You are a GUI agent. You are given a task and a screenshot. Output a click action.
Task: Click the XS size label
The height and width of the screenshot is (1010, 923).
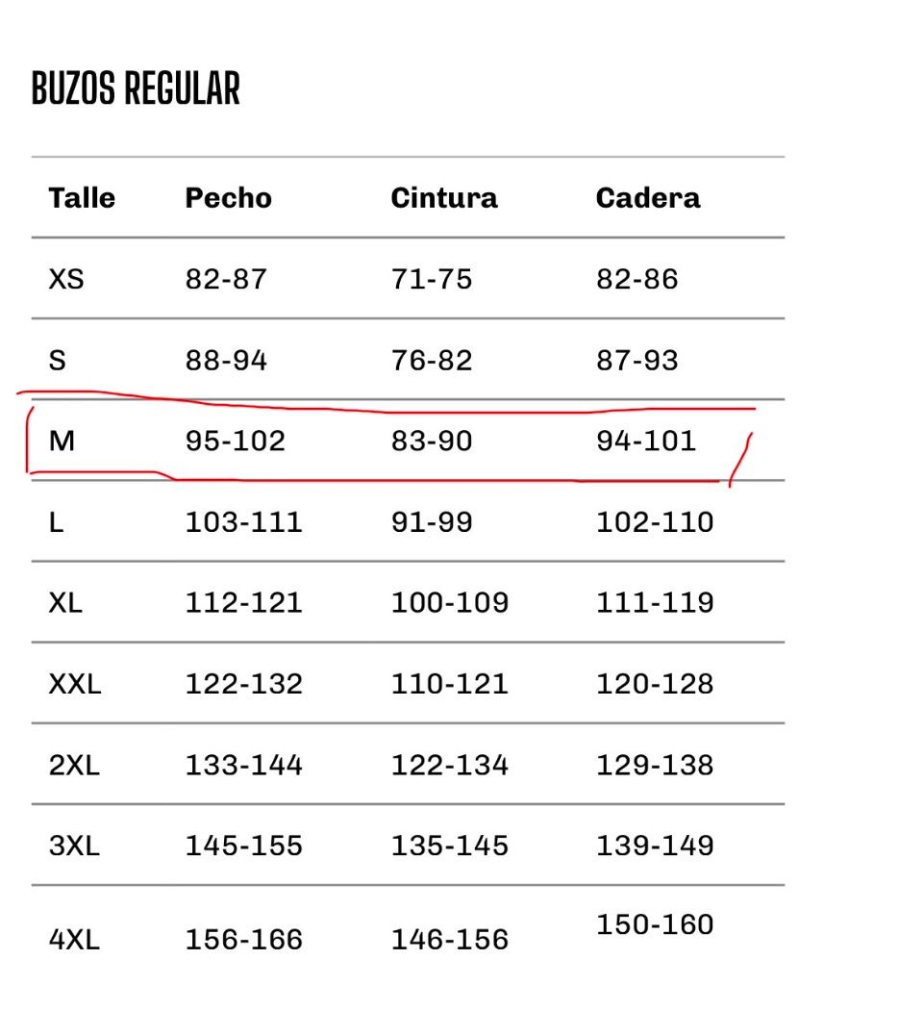click(66, 280)
